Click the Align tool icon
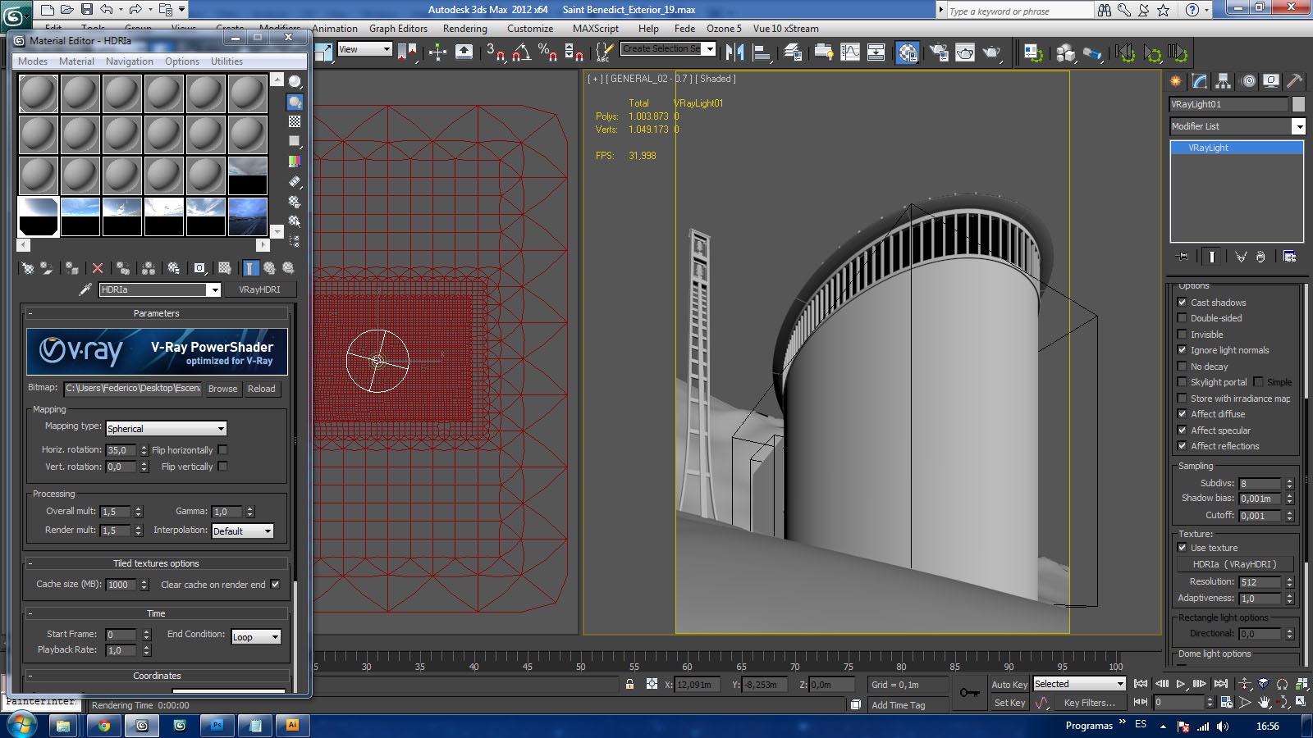The width and height of the screenshot is (1313, 738). [x=762, y=52]
